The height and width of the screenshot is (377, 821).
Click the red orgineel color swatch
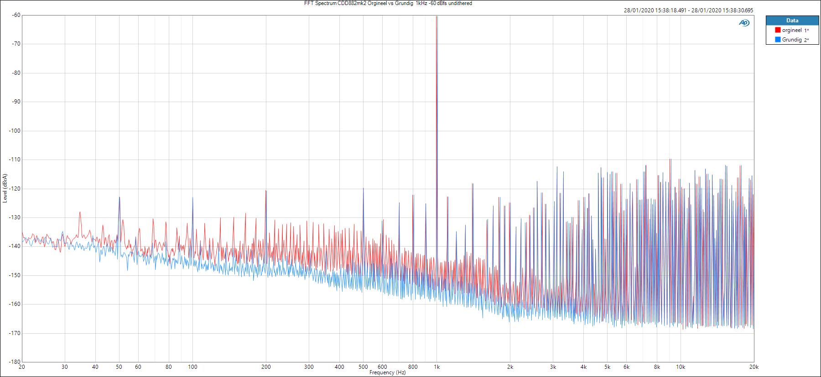[778, 30]
